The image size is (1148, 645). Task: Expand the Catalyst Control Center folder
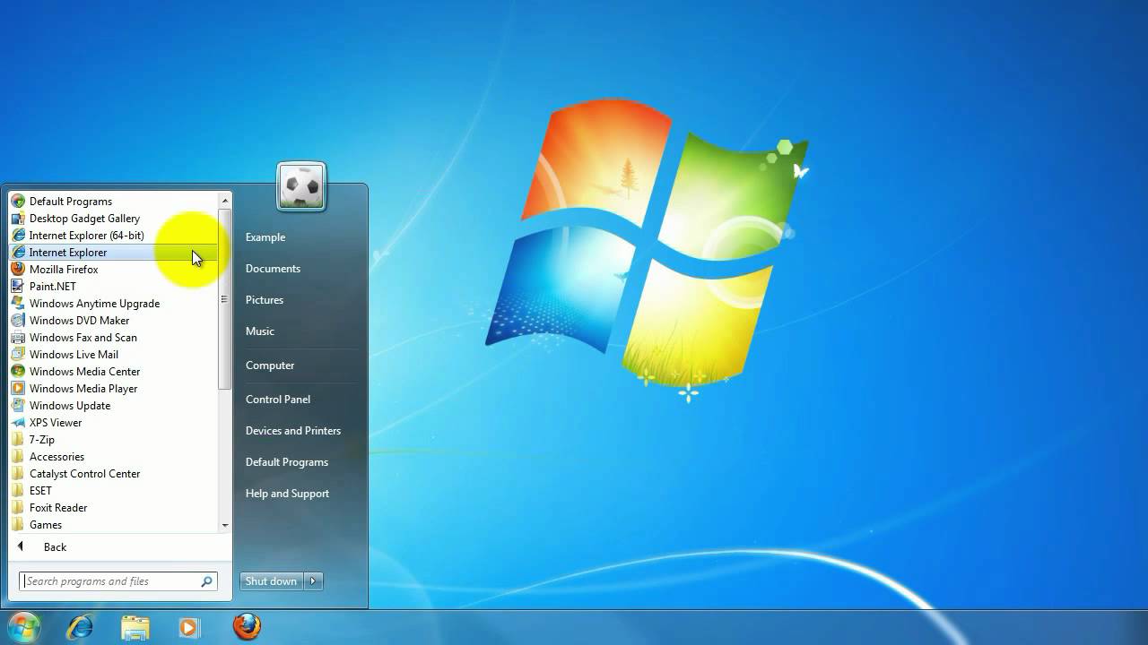[113, 474]
